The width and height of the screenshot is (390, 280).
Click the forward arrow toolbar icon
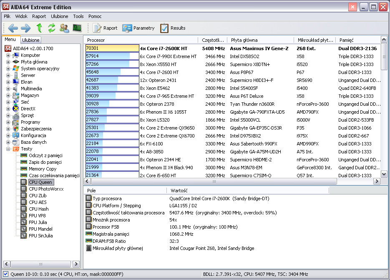tap(25, 28)
